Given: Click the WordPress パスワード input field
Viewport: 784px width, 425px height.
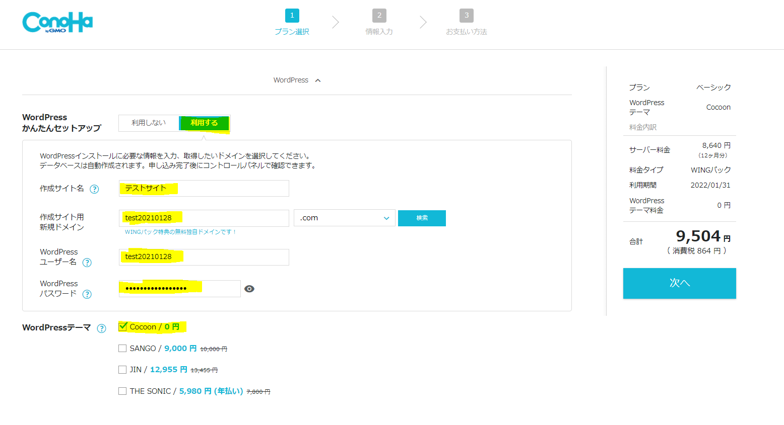Looking at the screenshot, I should (180, 289).
